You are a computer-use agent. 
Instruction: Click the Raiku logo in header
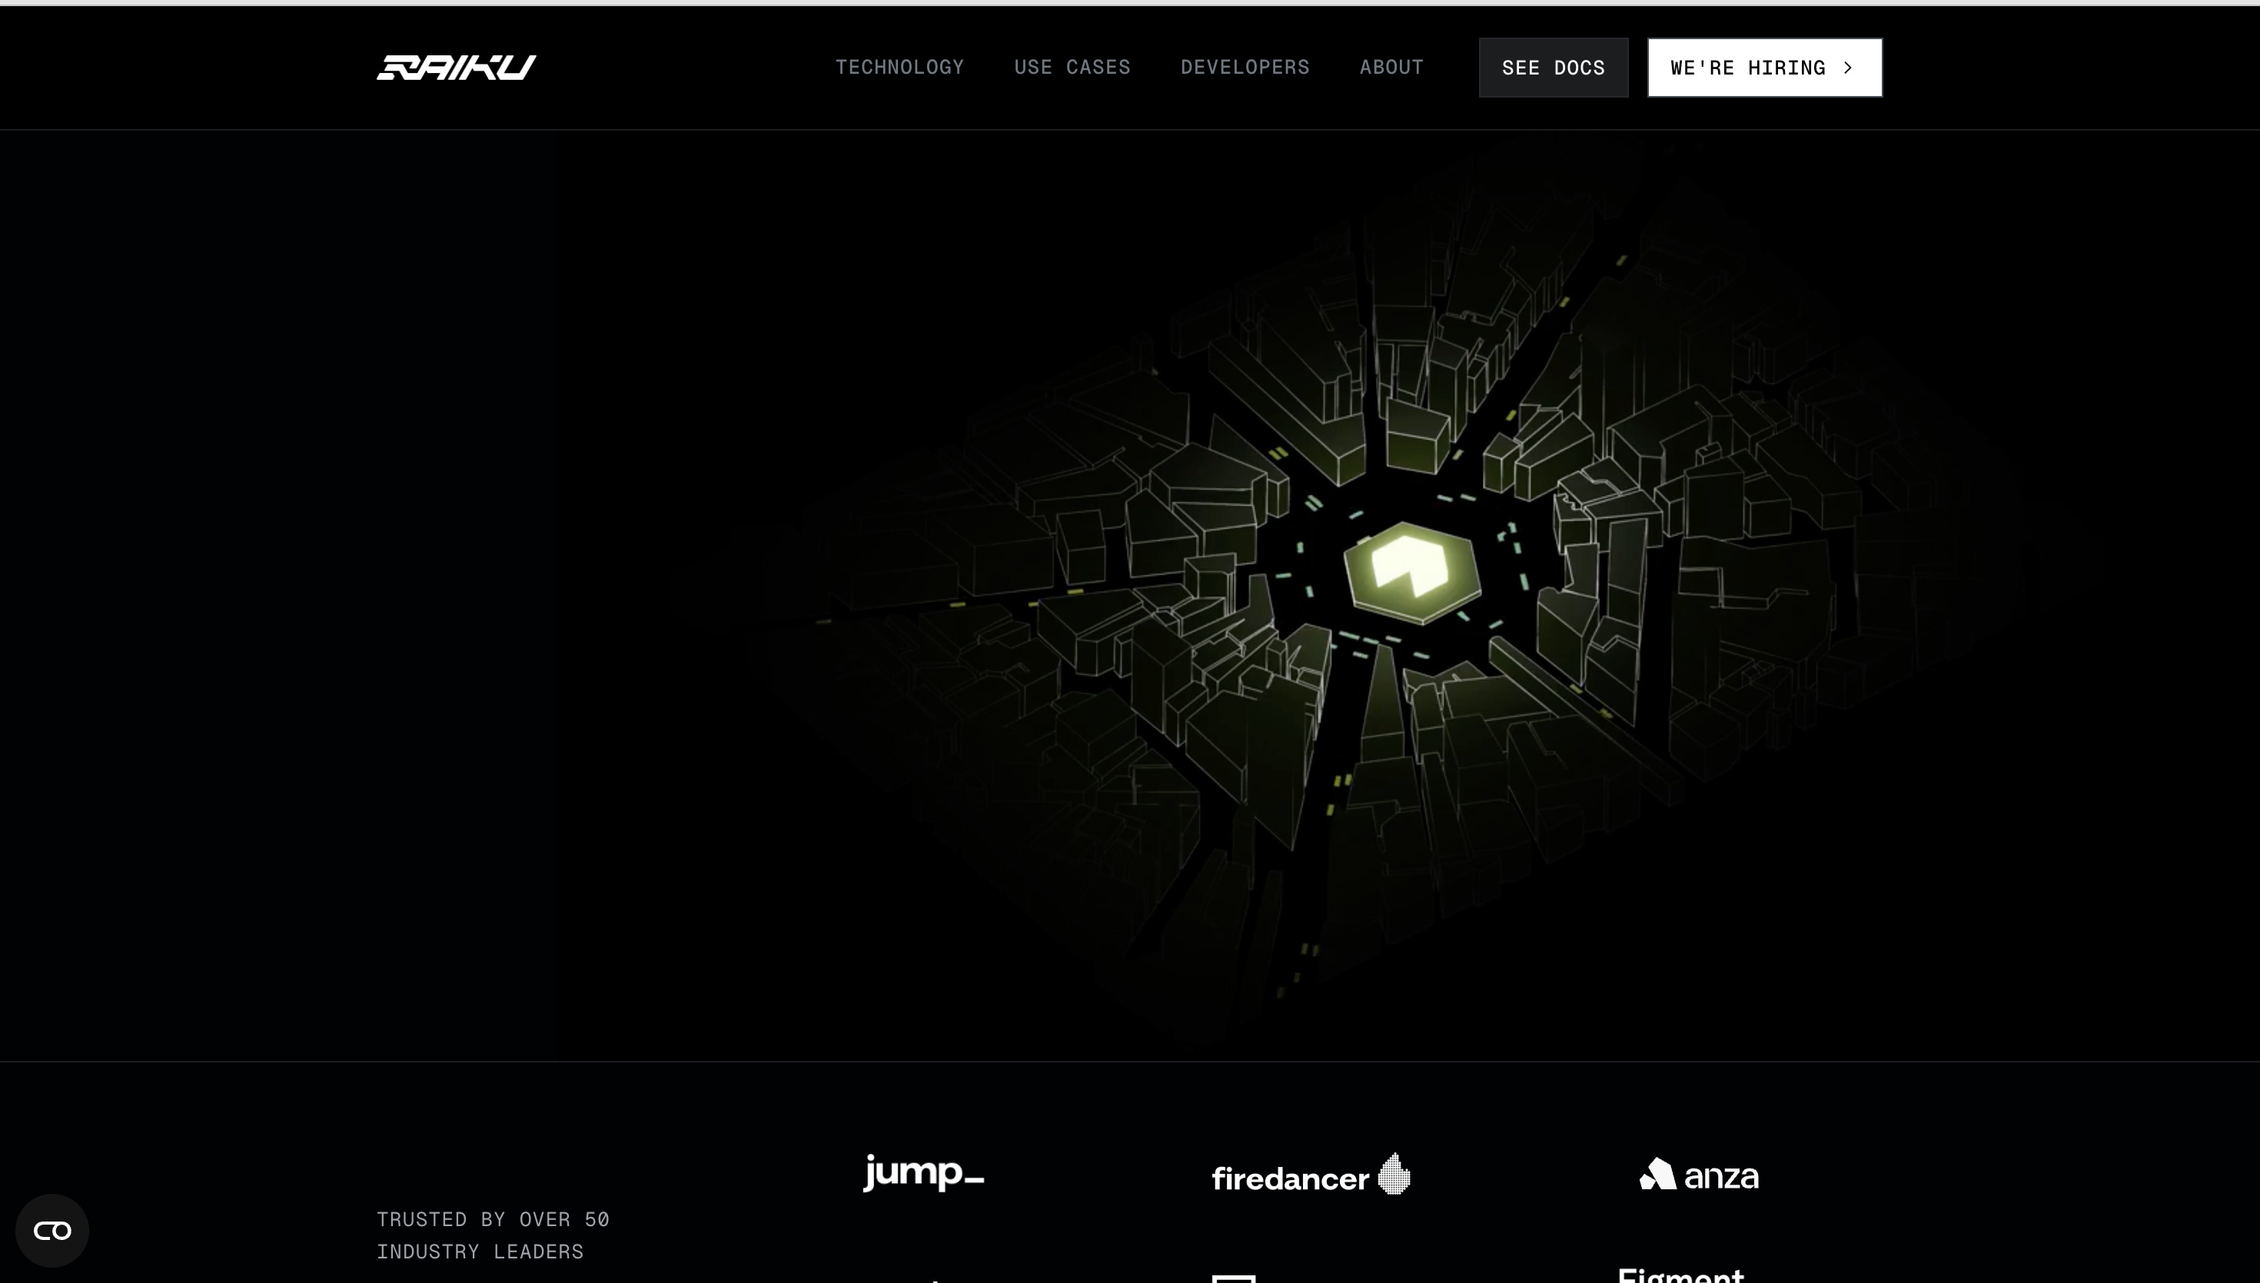[456, 68]
